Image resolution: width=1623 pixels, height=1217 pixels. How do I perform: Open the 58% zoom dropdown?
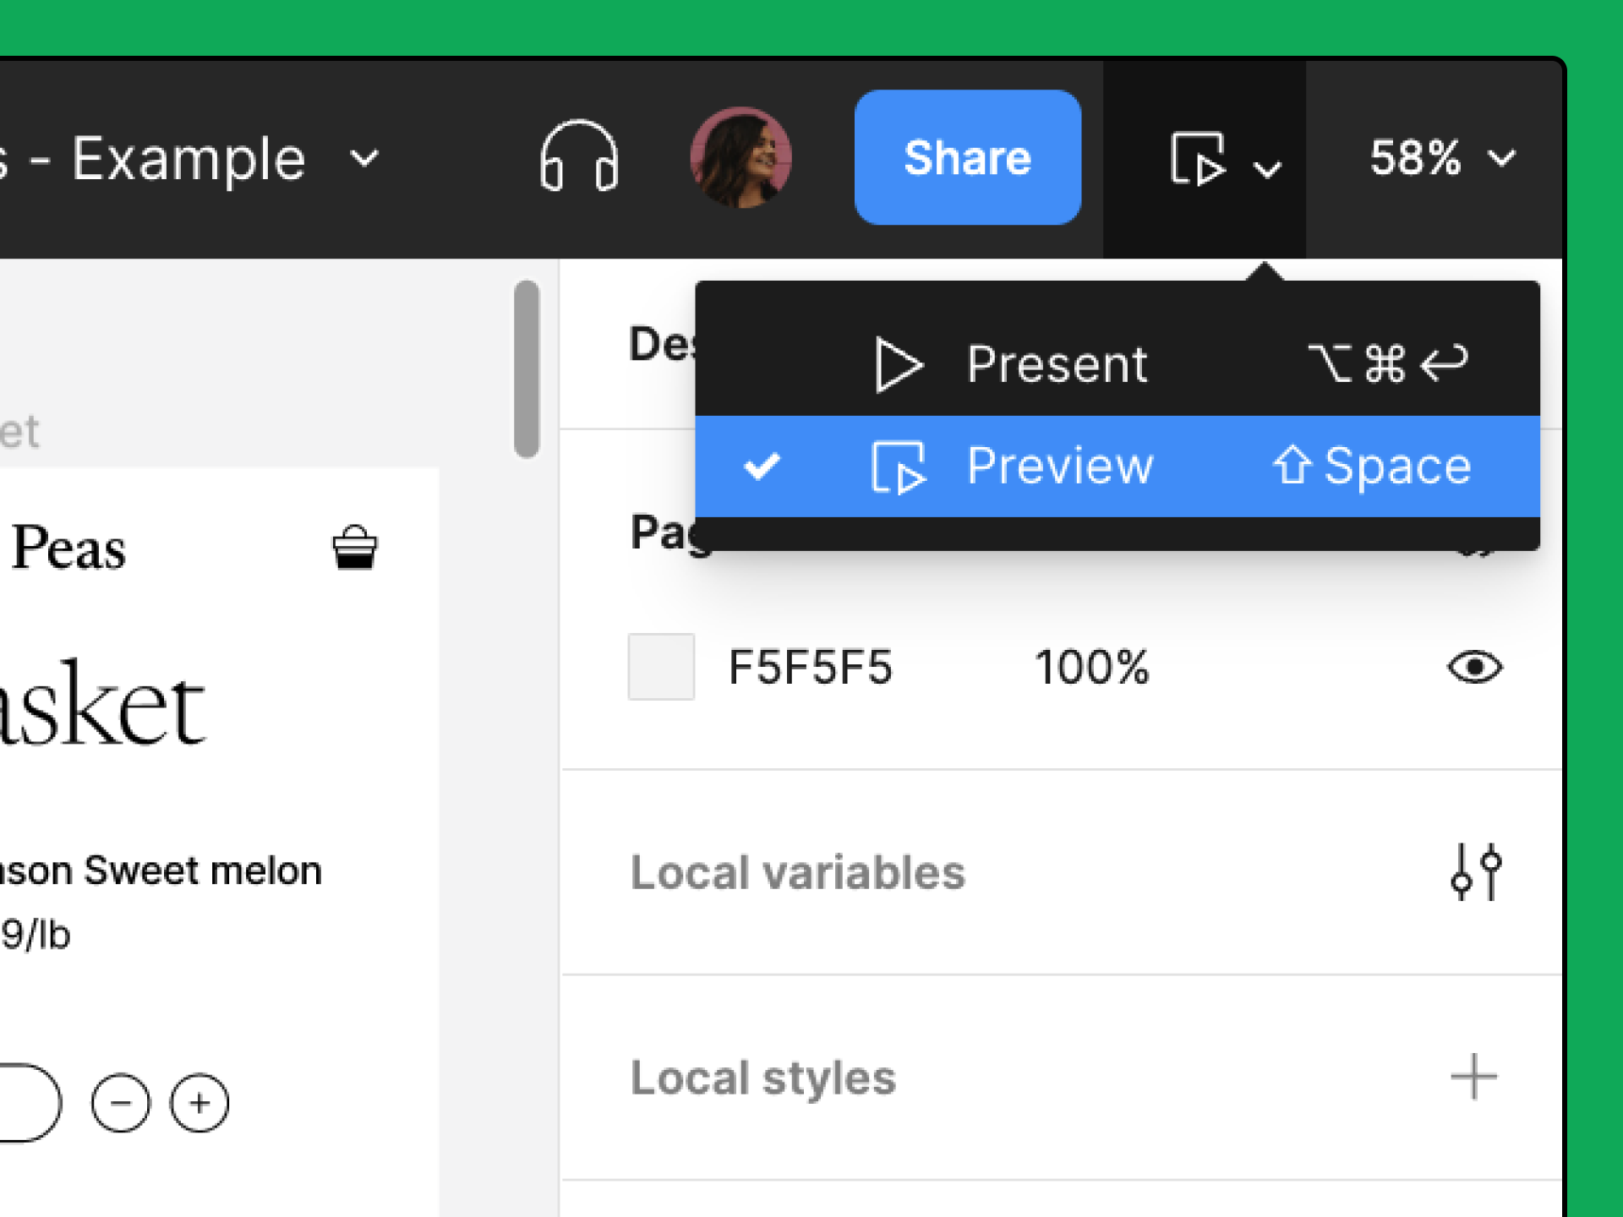[1443, 158]
